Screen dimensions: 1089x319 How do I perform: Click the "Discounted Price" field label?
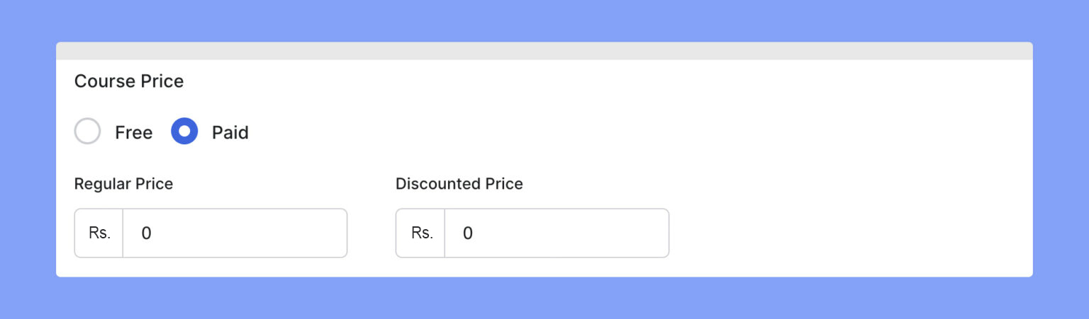[x=459, y=184]
